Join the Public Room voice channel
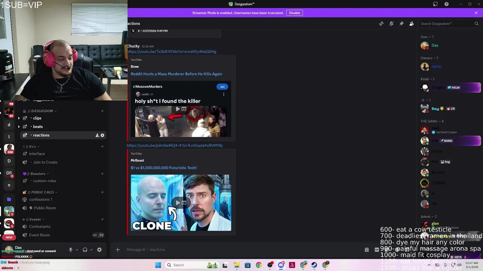483x271 pixels. [63, 208]
